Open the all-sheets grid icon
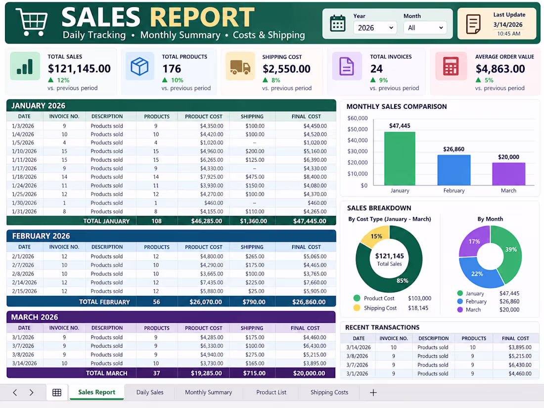This screenshot has height=408, width=544. click(x=57, y=392)
